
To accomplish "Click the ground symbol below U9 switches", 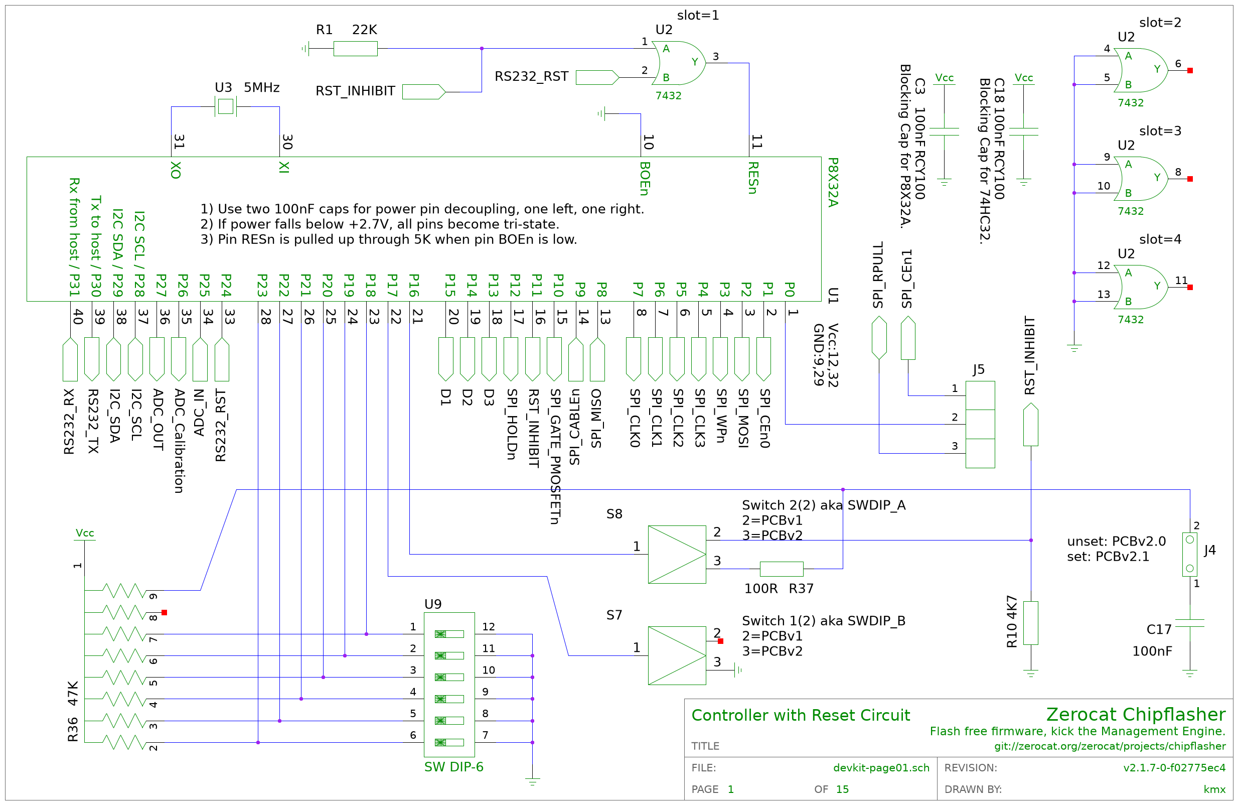I will [532, 781].
